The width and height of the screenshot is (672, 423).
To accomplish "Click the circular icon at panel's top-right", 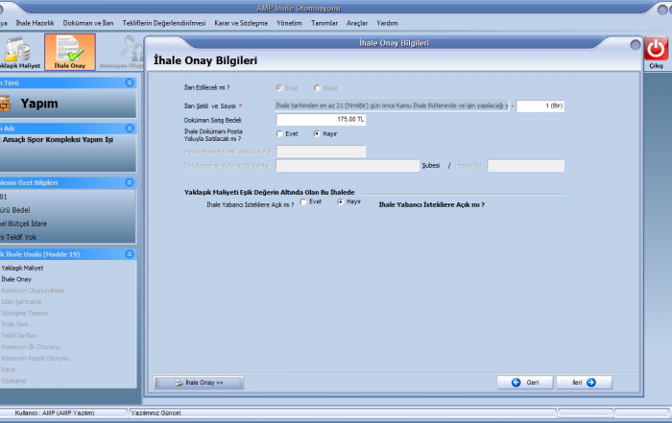I will pos(636,44).
